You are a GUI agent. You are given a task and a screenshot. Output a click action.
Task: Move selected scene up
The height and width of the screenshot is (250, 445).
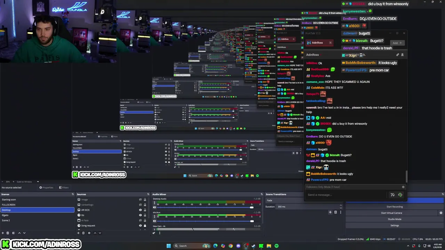[x=19, y=233]
